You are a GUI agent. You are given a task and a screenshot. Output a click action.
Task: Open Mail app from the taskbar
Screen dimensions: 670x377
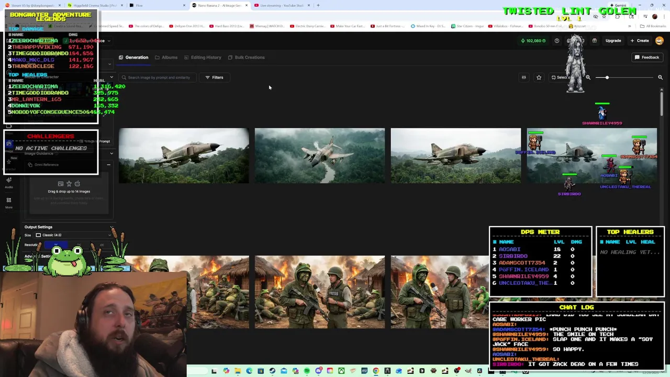click(x=284, y=371)
